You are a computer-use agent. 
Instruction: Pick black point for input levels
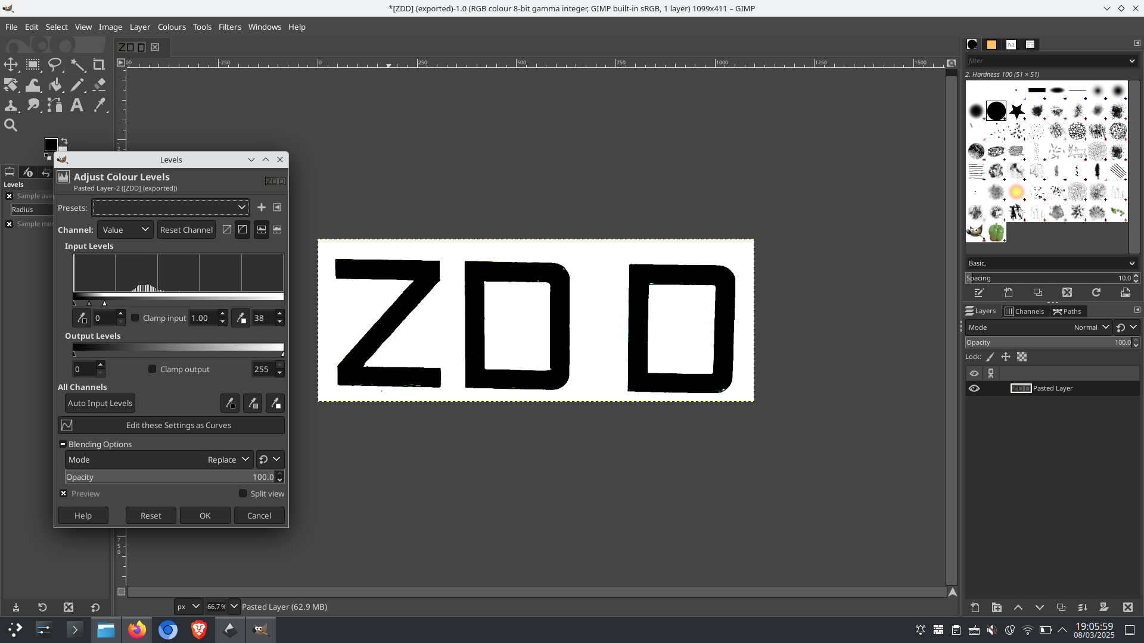click(x=82, y=318)
